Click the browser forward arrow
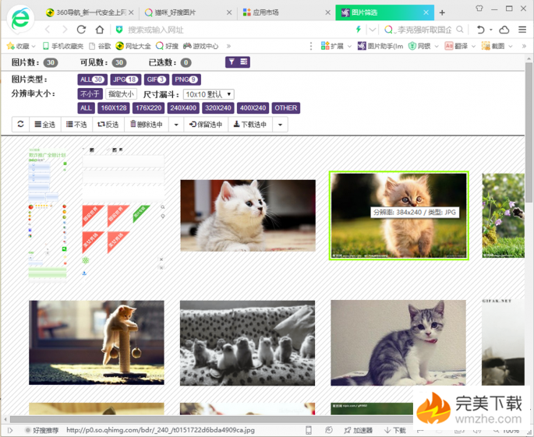This screenshot has width=534, height=437. 65,30
